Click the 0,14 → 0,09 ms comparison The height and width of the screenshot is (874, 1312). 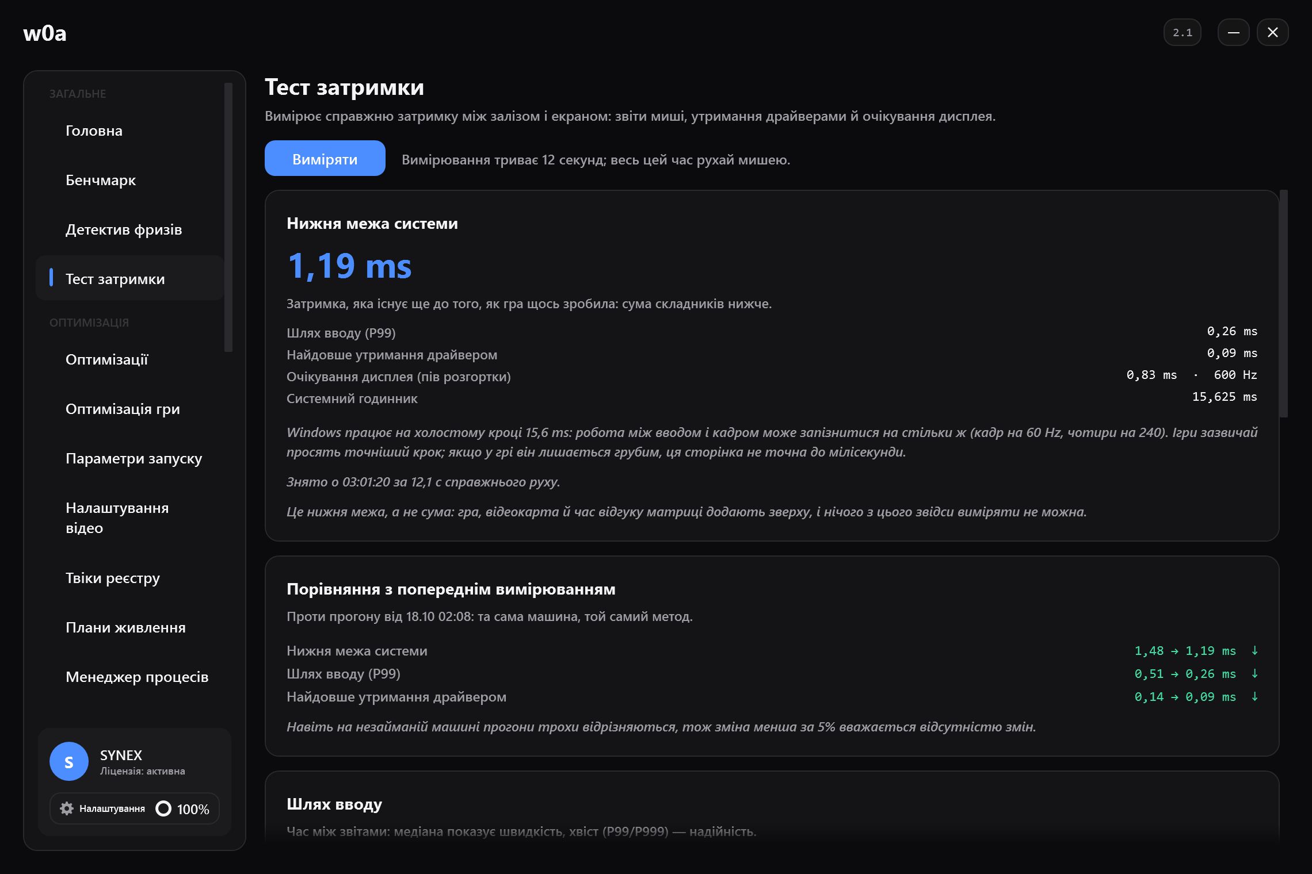click(x=1185, y=697)
